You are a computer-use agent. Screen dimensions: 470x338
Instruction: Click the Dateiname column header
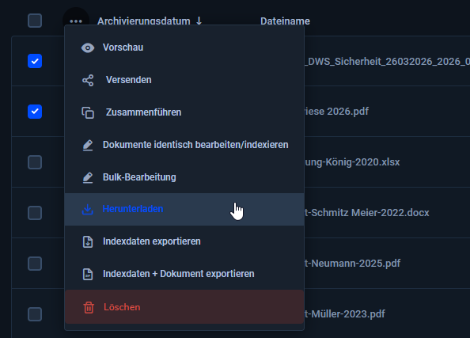(x=285, y=21)
